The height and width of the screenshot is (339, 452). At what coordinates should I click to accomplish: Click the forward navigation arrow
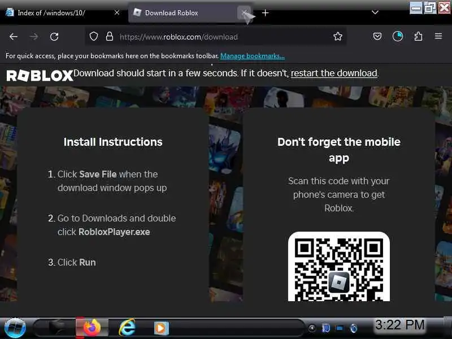34,37
